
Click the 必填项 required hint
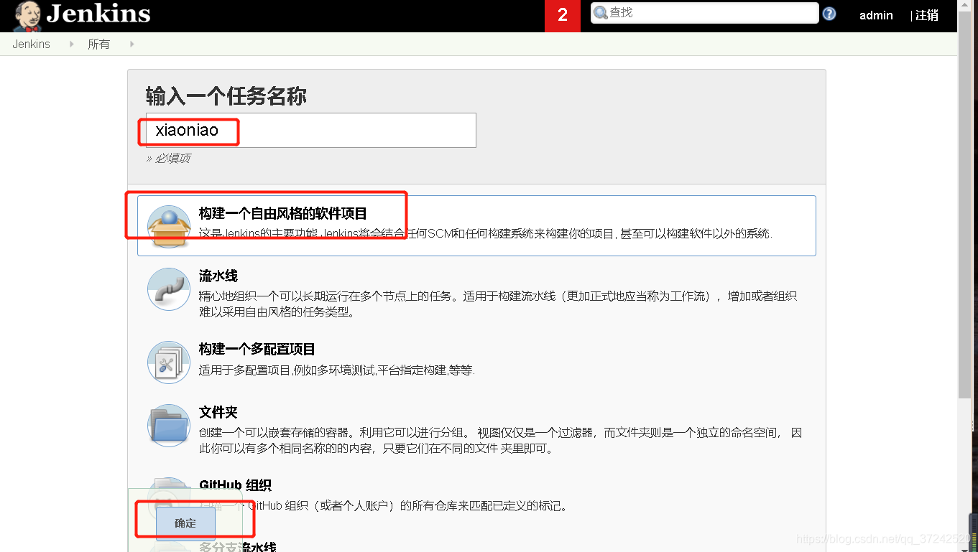click(x=169, y=159)
